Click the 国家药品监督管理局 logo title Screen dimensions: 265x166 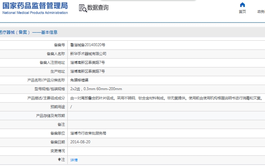(x=35, y=6)
